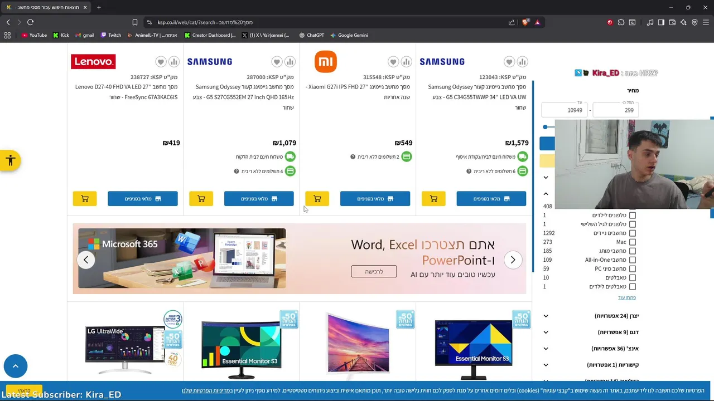Check branch stock for ₪1,579 Samsung
The height and width of the screenshot is (401, 714).
(491, 199)
